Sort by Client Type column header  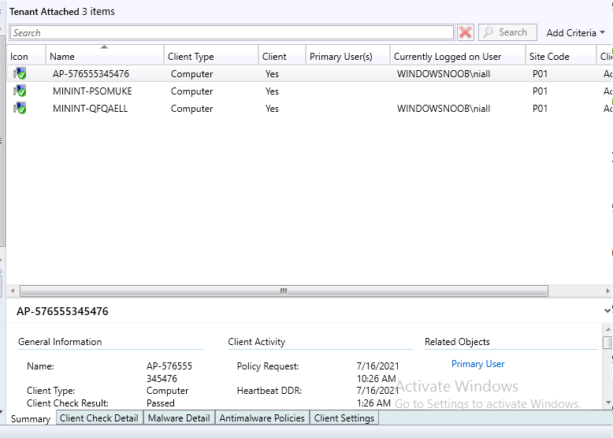(x=210, y=56)
